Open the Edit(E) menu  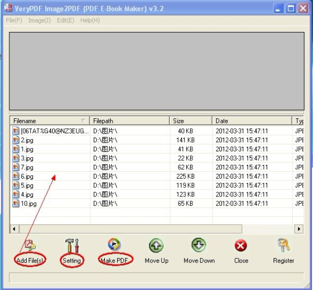(x=65, y=20)
